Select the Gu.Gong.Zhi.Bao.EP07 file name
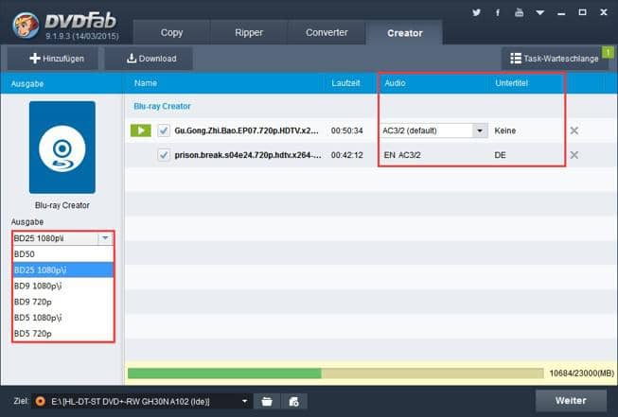Screen dimensions: 618x417 [x=246, y=130]
